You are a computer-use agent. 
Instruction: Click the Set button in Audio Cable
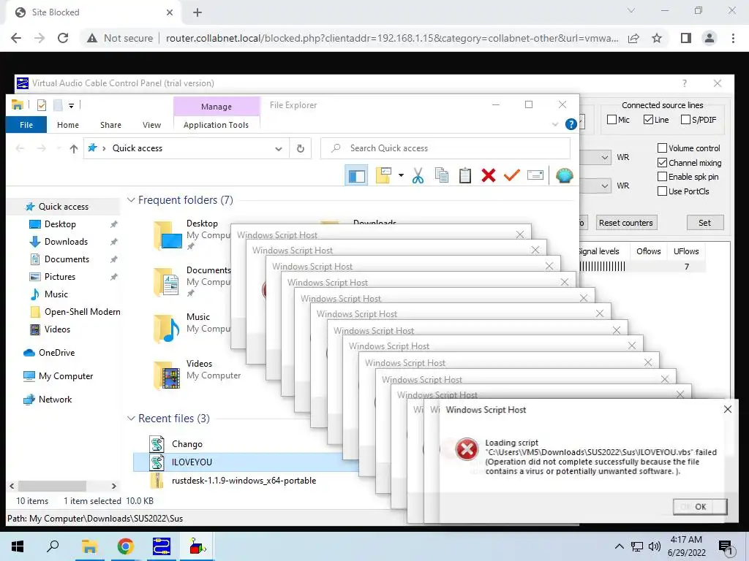pyautogui.click(x=705, y=223)
